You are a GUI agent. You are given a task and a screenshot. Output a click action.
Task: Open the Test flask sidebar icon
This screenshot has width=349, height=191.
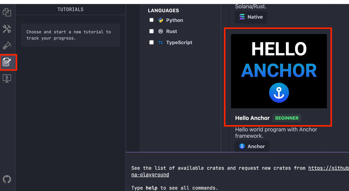7,45
